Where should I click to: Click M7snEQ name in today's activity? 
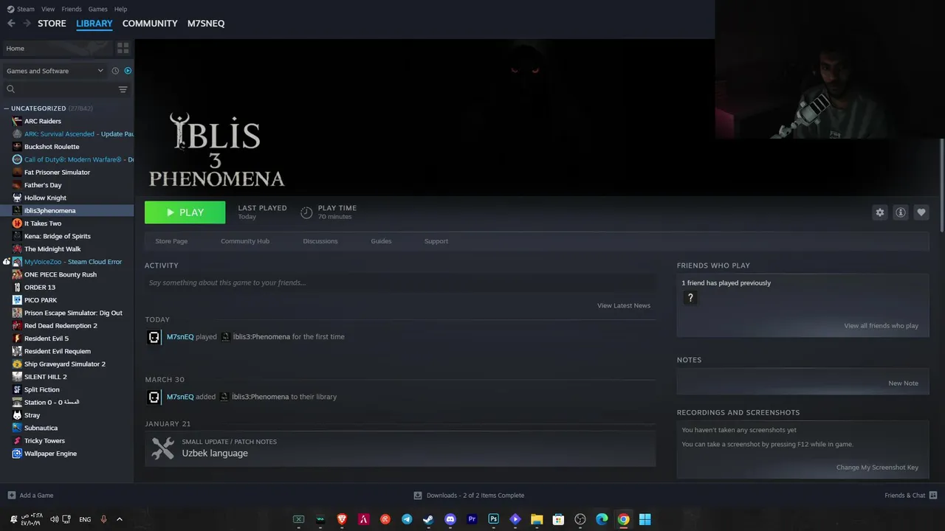(180, 337)
